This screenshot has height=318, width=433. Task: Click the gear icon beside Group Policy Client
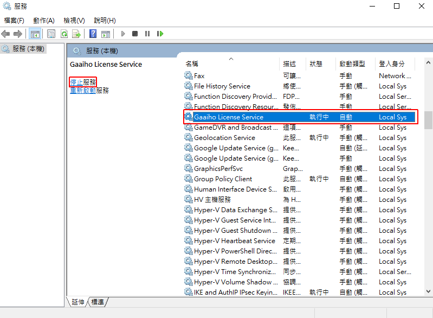tap(189, 179)
